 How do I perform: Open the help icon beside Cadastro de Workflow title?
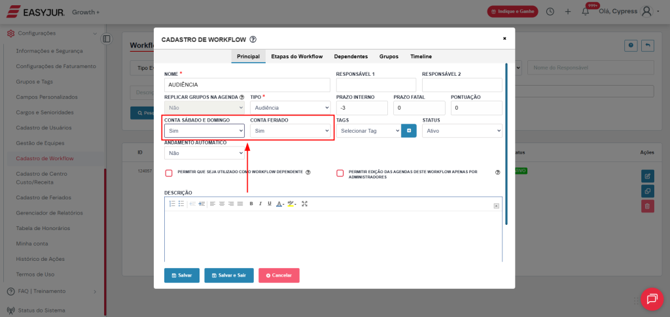tap(253, 39)
